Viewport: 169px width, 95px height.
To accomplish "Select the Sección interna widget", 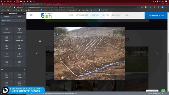I will (7, 30).
